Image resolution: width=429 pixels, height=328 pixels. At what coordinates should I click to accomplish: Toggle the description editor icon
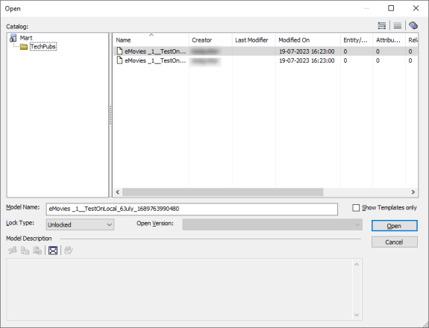tap(53, 250)
